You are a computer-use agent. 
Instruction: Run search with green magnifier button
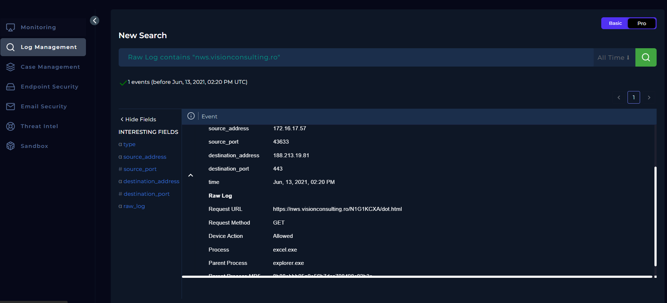coord(645,58)
